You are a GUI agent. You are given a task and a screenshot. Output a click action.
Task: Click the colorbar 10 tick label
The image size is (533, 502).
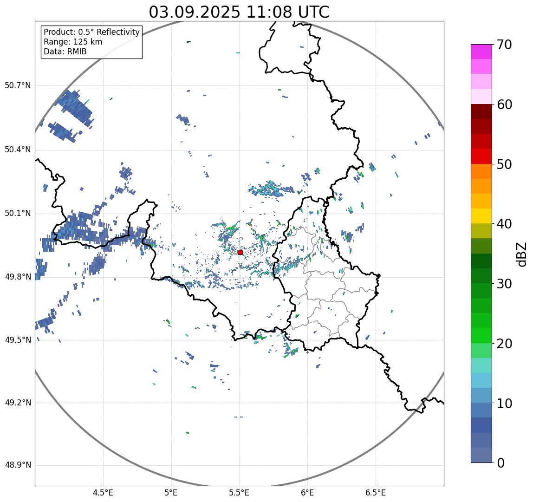point(504,404)
